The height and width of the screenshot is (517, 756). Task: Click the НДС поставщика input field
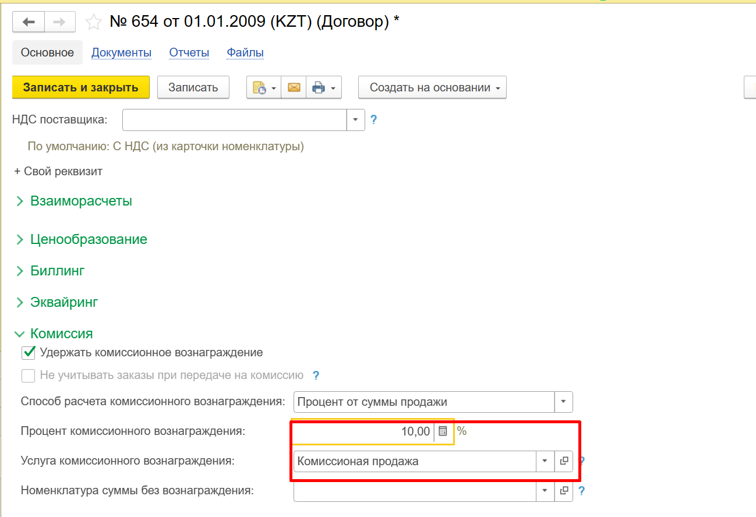(235, 119)
